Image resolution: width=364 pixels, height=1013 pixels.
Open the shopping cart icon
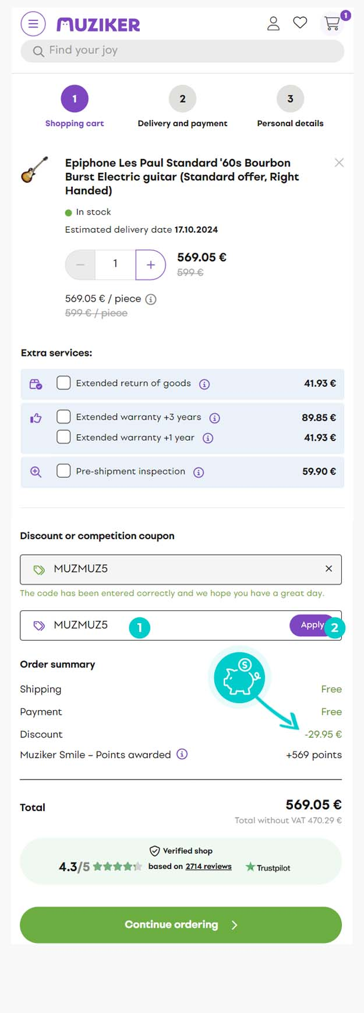click(x=332, y=24)
